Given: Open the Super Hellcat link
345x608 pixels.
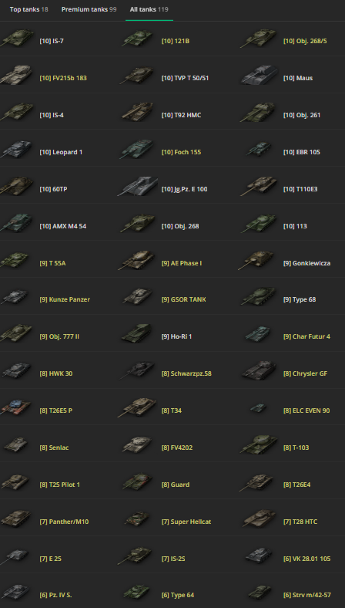Looking at the screenshot, I should coord(186,522).
